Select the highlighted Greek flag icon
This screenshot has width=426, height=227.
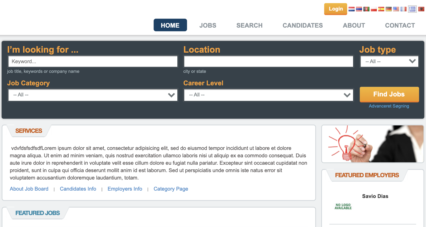click(412, 9)
